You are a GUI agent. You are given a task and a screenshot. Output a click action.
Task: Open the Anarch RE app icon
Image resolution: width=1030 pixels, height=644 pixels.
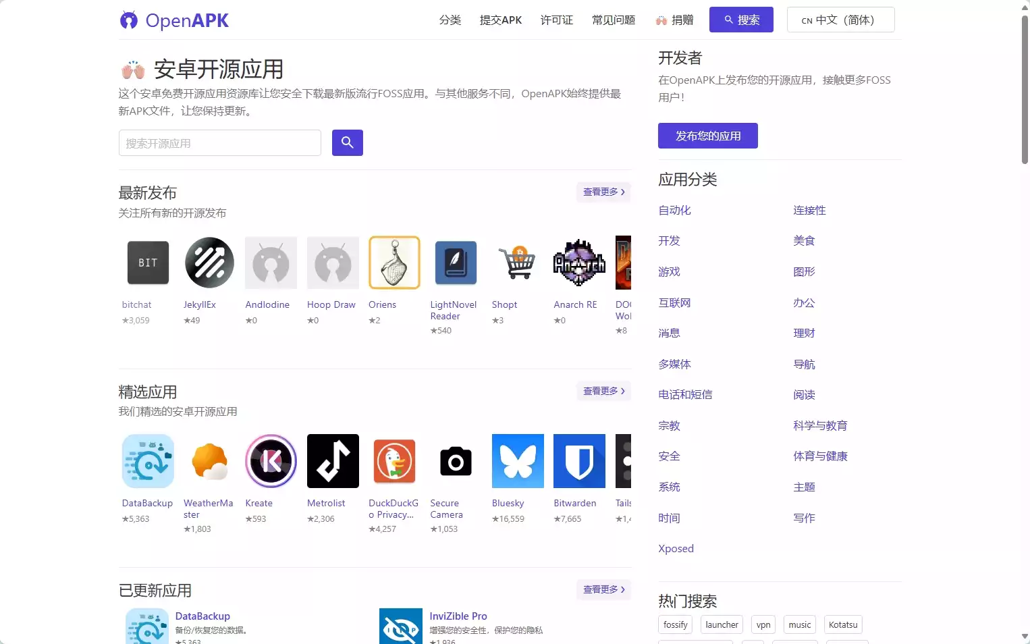pyautogui.click(x=579, y=263)
